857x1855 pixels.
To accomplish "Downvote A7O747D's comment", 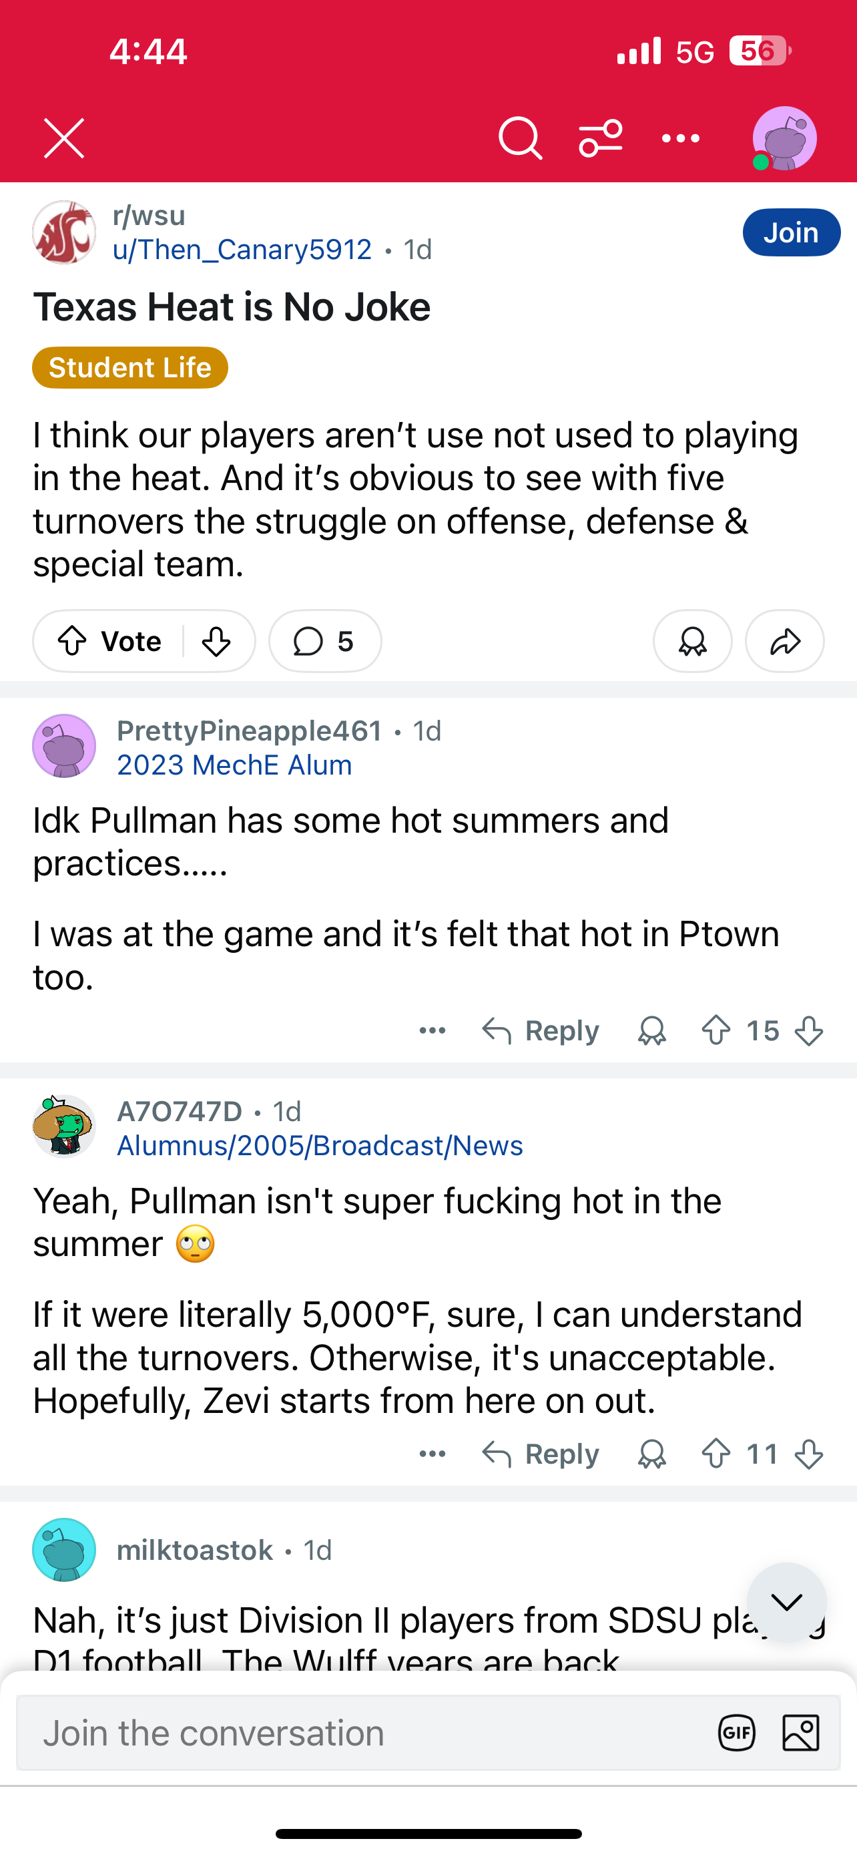I will [809, 1454].
